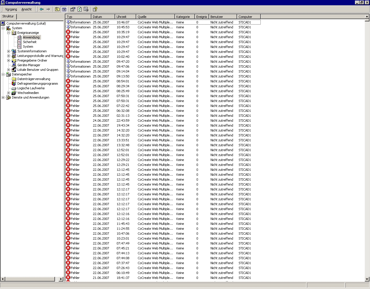The image size is (370, 289).
Task: Expand Leistungsprotokolle und Warnungen node
Action: tap(9, 56)
